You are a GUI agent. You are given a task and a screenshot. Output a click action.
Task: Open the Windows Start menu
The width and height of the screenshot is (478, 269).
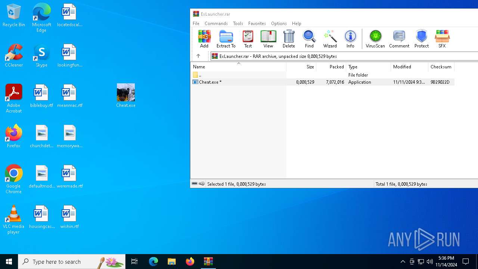[x=9, y=262]
